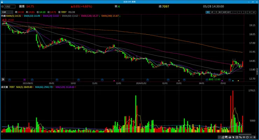Image resolution: width=259 pixels, height=140 pixels.
Task: Toggle the split-panel layout icon
Action: pyautogui.click(x=237, y=137)
